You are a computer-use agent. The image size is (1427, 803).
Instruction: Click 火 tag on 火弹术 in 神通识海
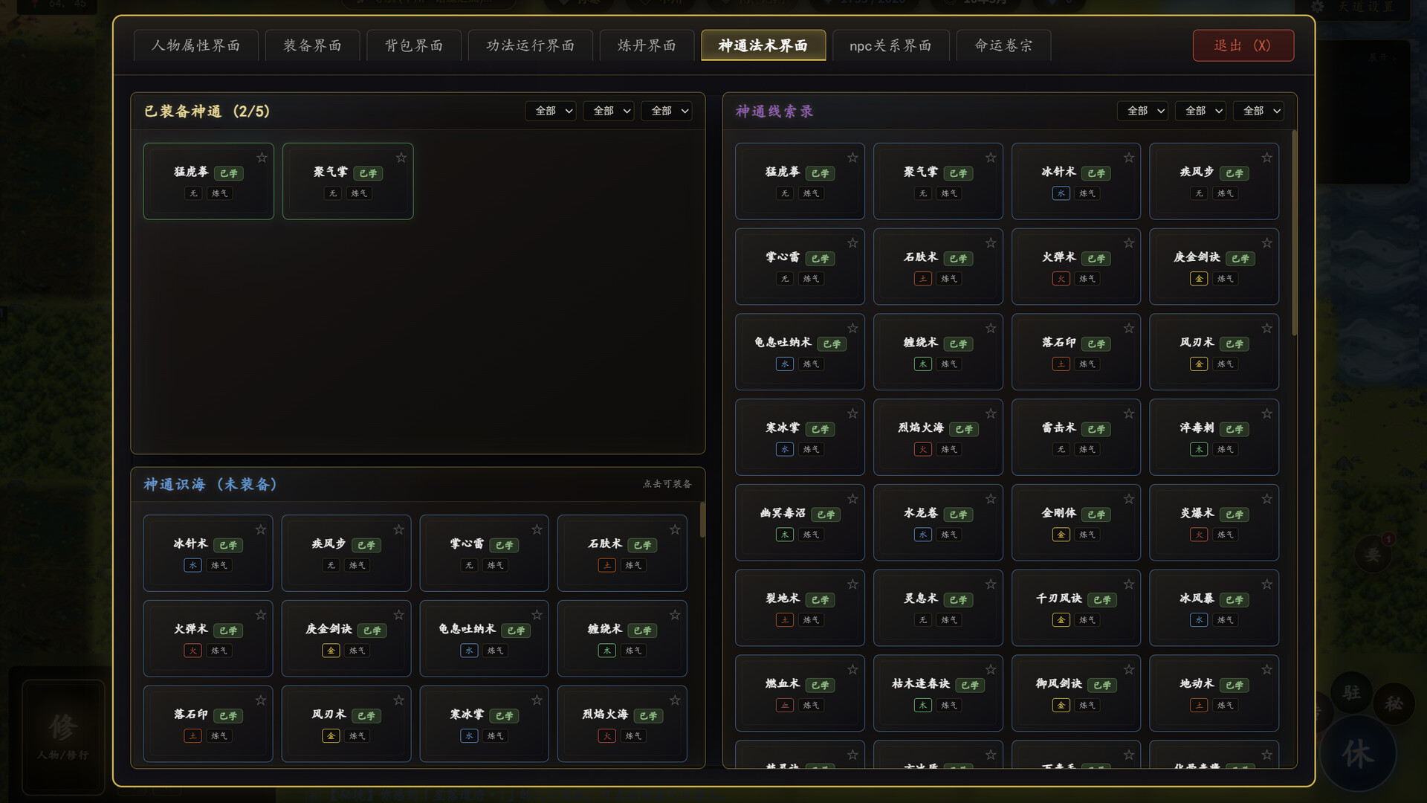[x=192, y=651]
